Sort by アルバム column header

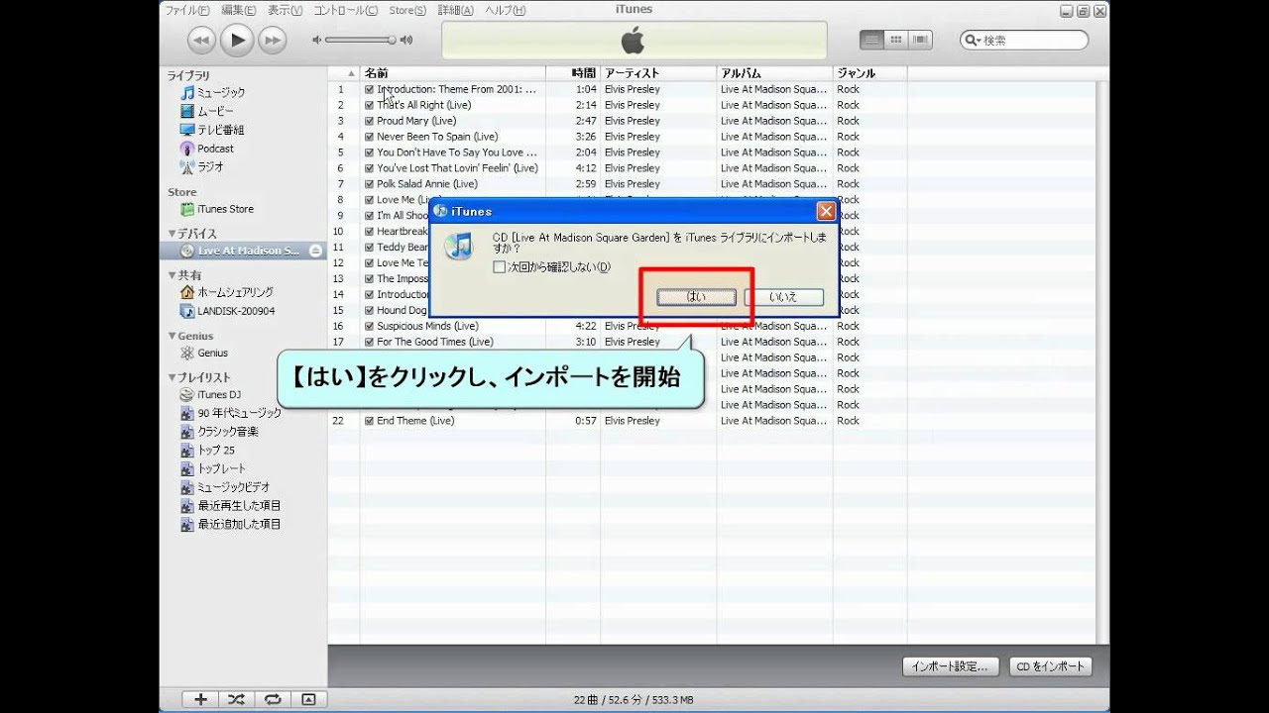774,73
